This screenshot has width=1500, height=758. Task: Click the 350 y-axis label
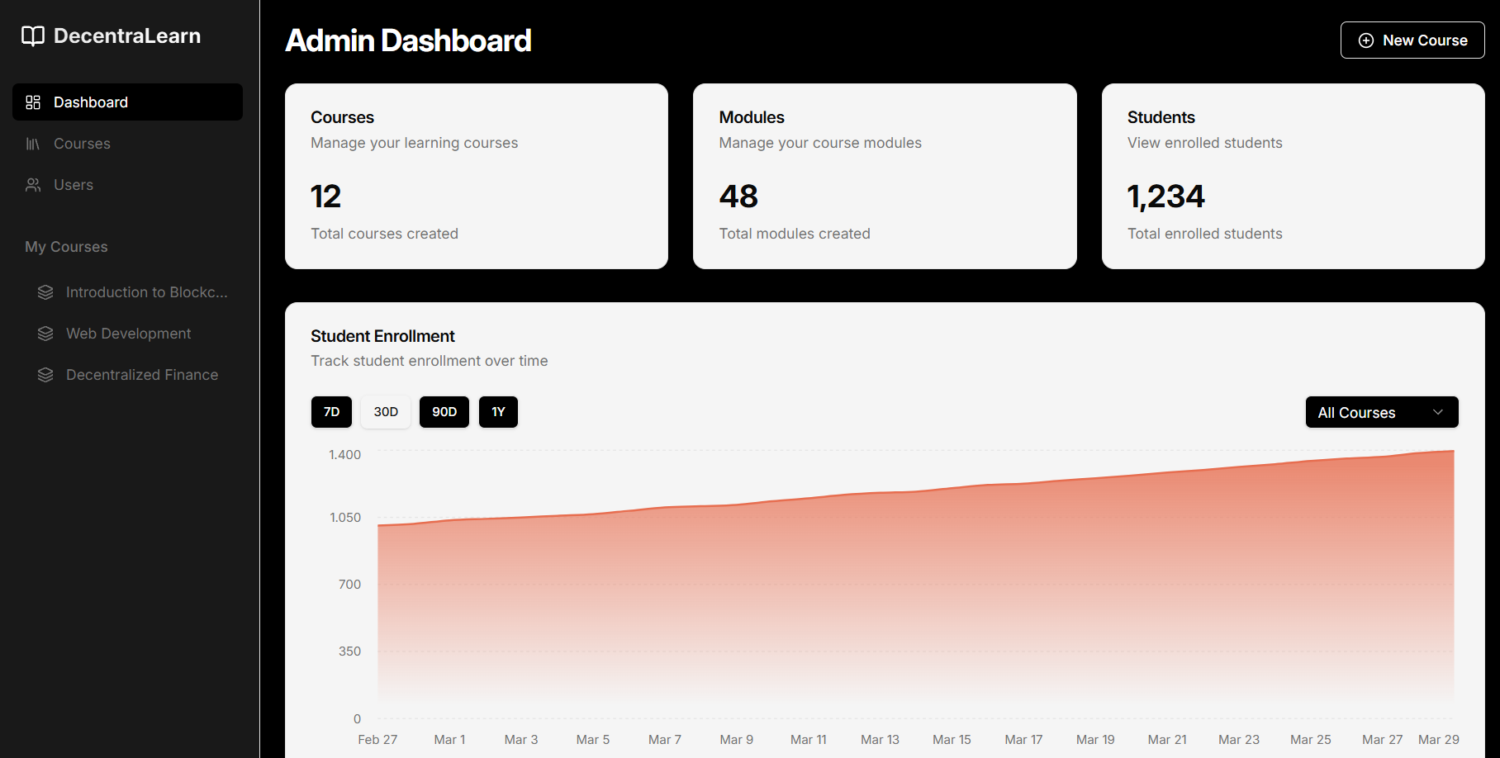point(349,651)
